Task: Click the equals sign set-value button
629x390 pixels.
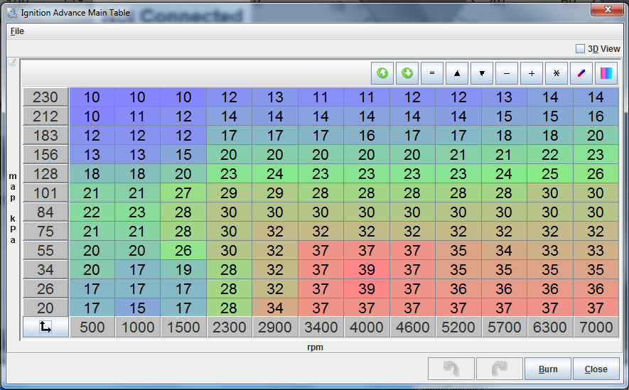Action: coord(432,73)
